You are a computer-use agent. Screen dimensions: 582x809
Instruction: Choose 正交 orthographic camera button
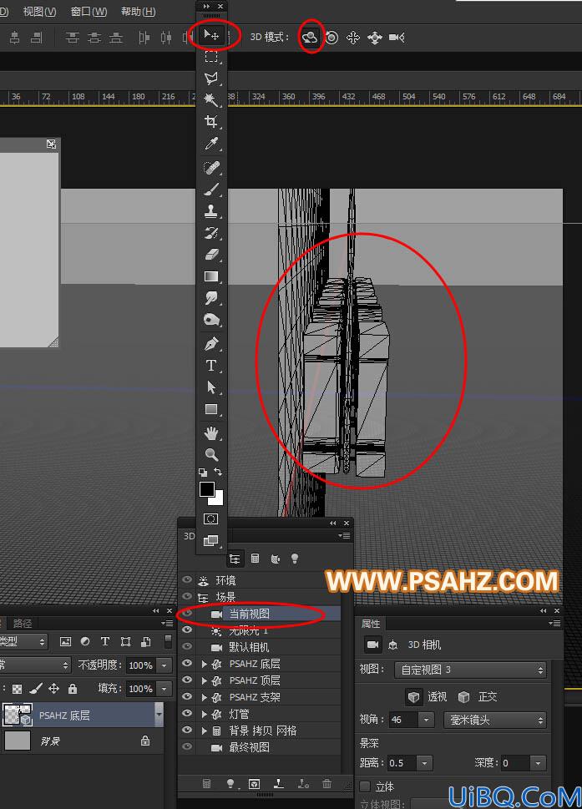click(463, 696)
